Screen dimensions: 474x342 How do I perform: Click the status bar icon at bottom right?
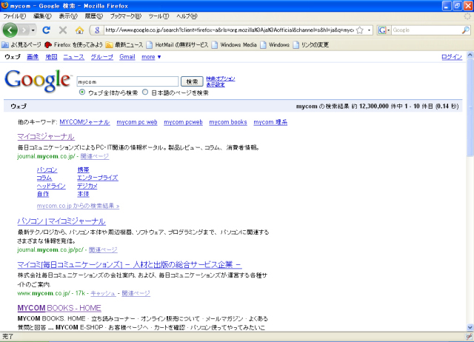coord(469,337)
